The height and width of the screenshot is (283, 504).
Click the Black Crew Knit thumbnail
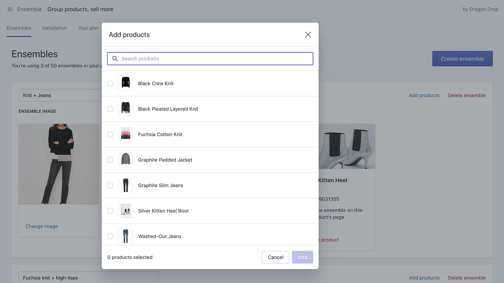tap(125, 83)
